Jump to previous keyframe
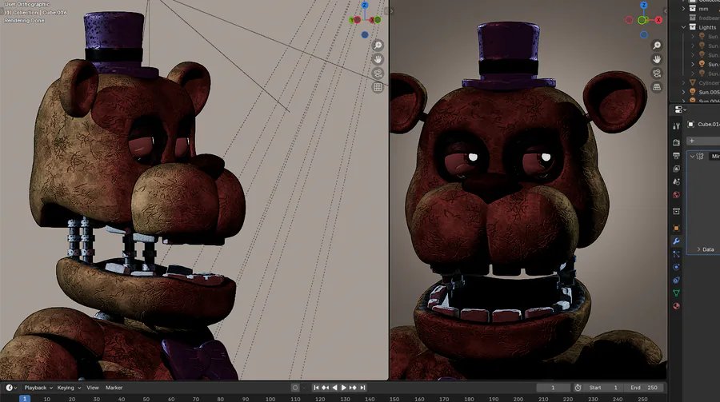Screen dimensions: 720x402 [x=325, y=388]
